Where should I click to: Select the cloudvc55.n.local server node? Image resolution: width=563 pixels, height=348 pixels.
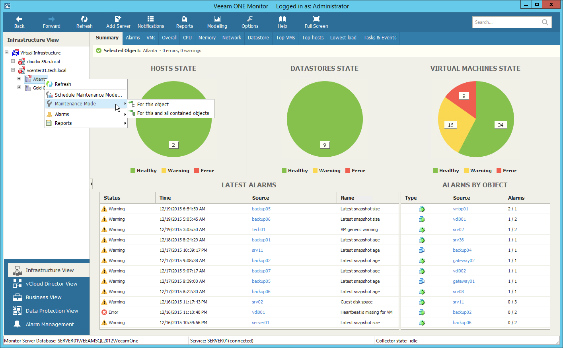(43, 62)
